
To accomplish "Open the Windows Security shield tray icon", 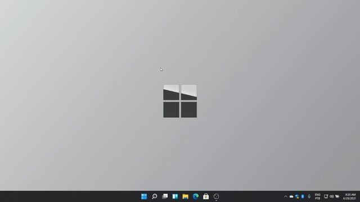I will pos(297,196).
